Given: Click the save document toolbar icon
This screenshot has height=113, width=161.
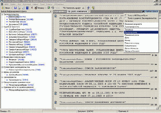Looking at the screenshot, I should [15, 8].
